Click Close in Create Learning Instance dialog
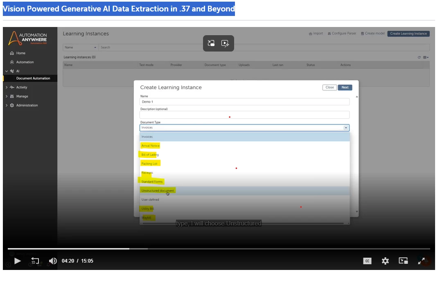This screenshot has height=281, width=440. tap(329, 88)
